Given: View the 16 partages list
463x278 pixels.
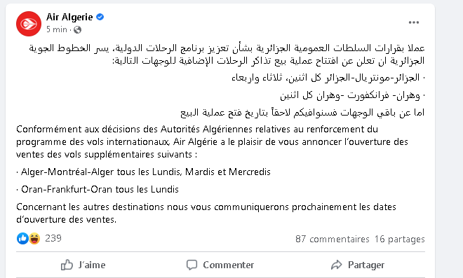Looking at the screenshot, I should click(400, 239).
